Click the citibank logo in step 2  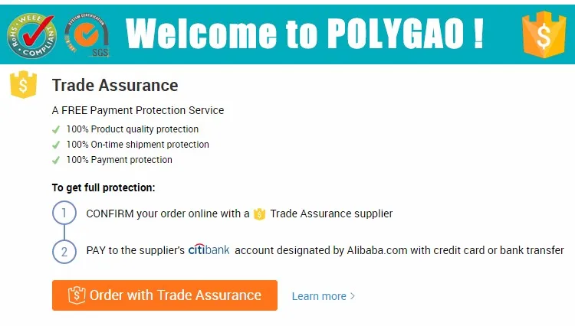point(209,249)
